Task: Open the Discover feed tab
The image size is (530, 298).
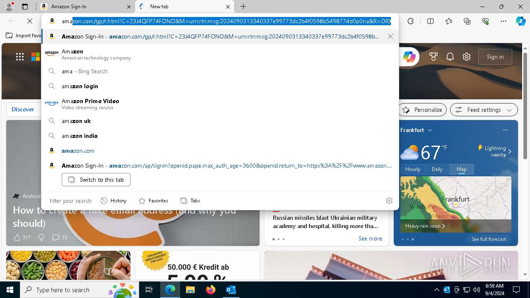Action: [x=23, y=109]
